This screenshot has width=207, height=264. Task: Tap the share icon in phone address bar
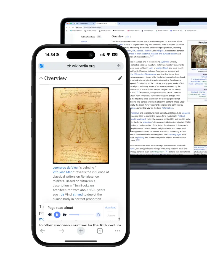tap(118, 66)
